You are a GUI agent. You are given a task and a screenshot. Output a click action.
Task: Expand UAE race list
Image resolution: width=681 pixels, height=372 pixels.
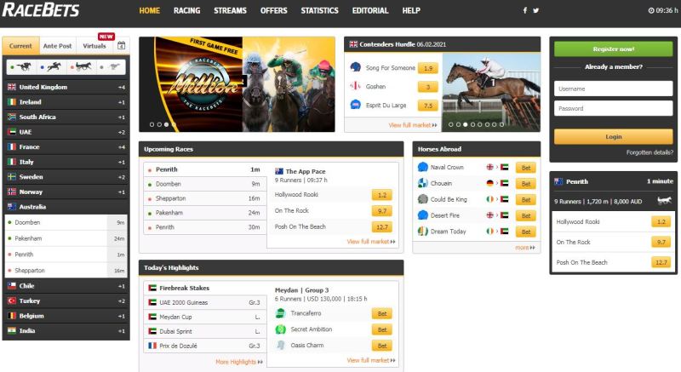[x=66, y=132]
